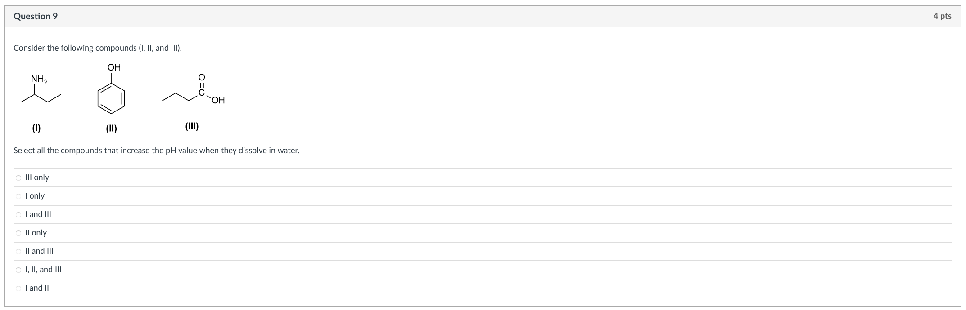Image resolution: width=966 pixels, height=310 pixels.
Task: Click the (III) caption under the acid
Action: pyautogui.click(x=192, y=127)
